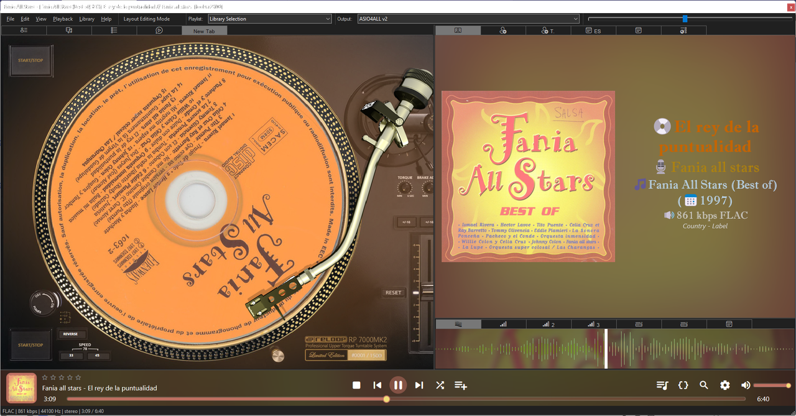
Task: Open the Help menu
Action: (106, 19)
